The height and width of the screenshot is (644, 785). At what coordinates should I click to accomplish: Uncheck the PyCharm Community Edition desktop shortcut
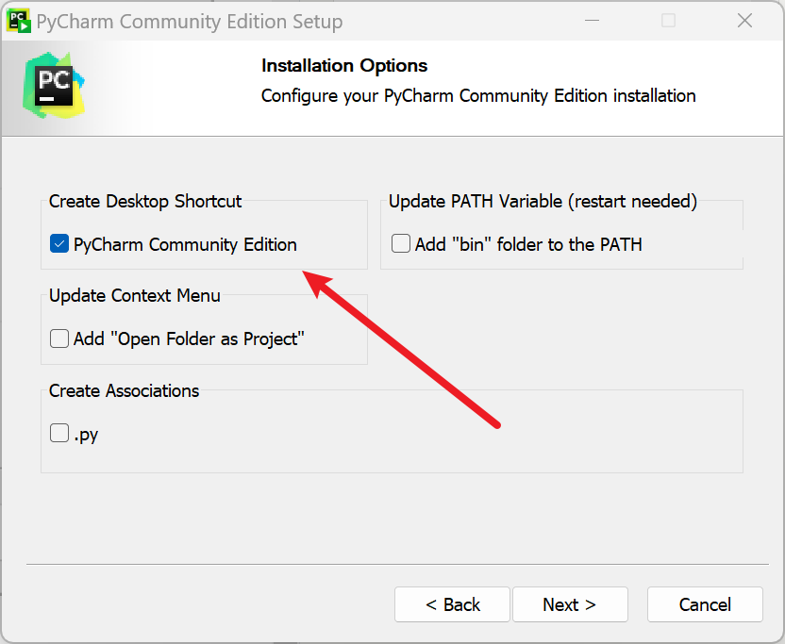click(59, 244)
